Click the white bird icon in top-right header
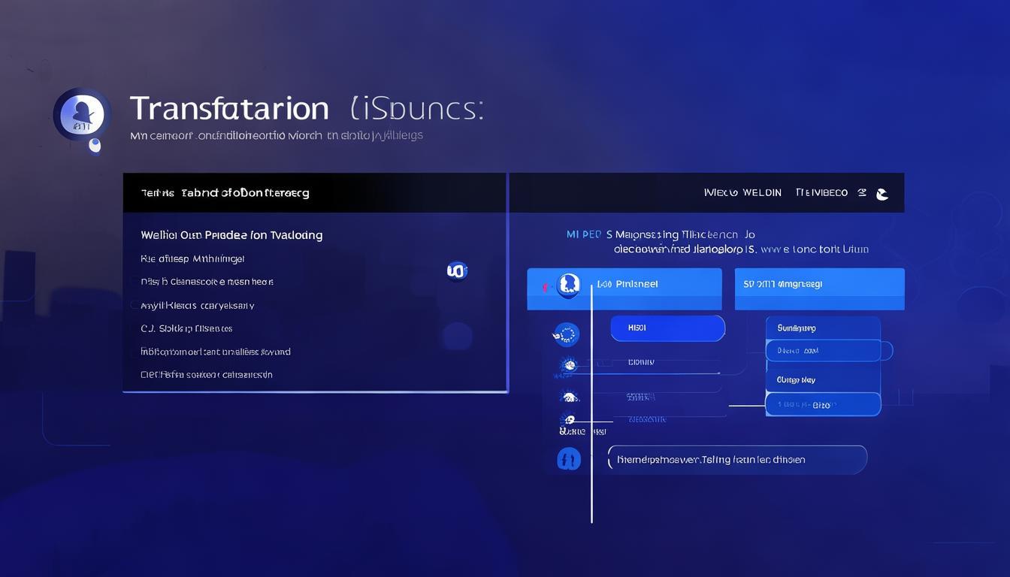 (x=882, y=194)
